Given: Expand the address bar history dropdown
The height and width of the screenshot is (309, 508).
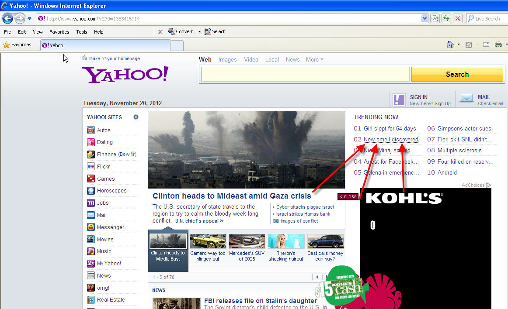Looking at the screenshot, I should pyautogui.click(x=424, y=18).
